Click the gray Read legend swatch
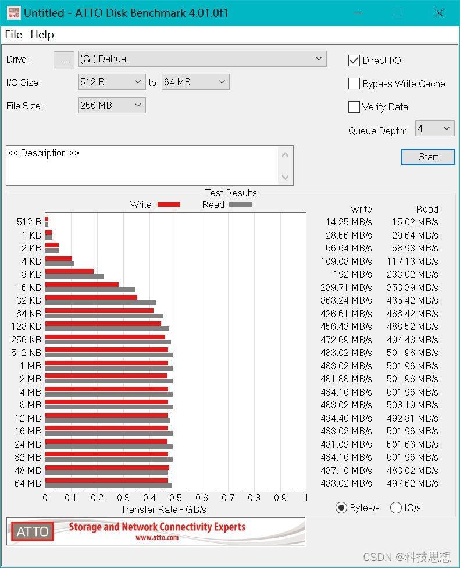Image resolution: width=460 pixels, height=568 pixels. pyautogui.click(x=240, y=204)
